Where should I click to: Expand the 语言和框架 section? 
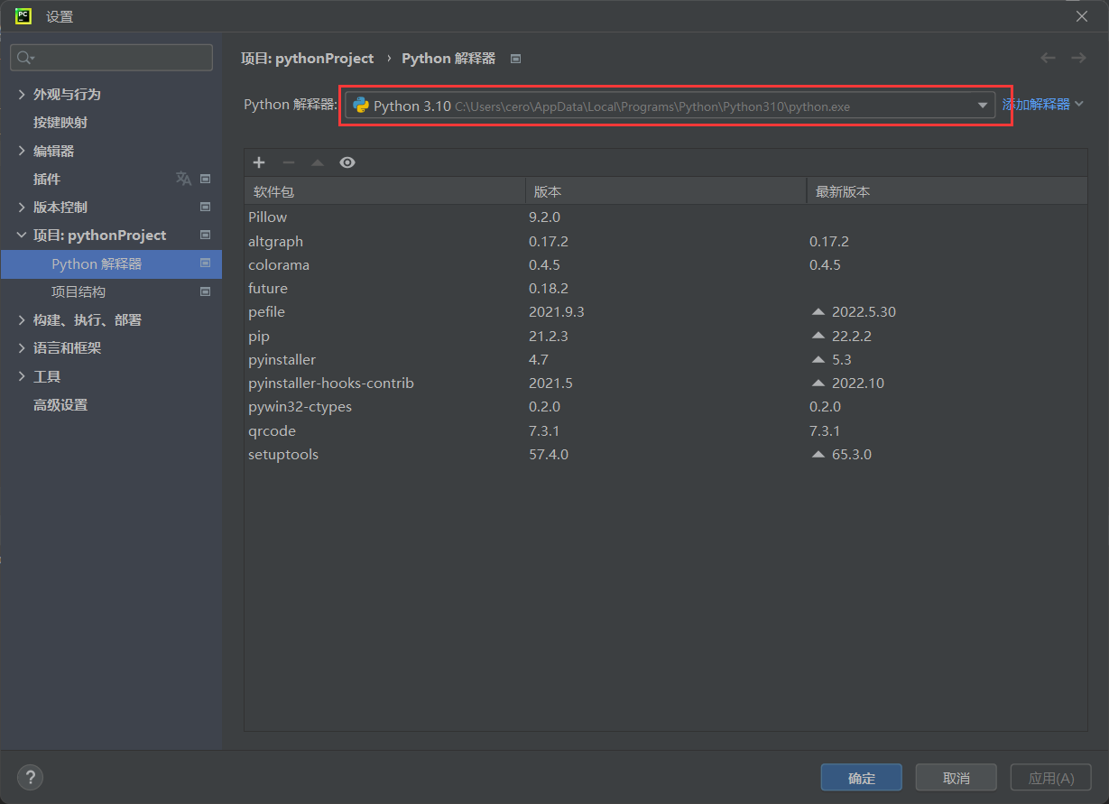click(23, 347)
